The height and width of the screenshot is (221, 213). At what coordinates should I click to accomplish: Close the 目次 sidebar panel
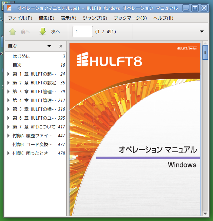tap(61, 46)
